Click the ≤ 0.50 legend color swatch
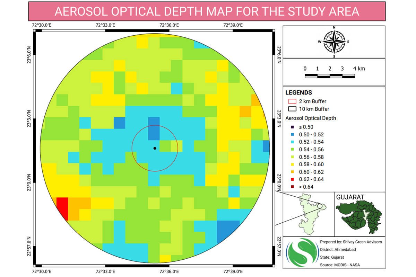Image resolution: width=416 pixels, height=277 pixels. [293, 127]
